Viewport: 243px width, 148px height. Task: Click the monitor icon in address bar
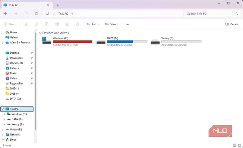click(x=47, y=14)
